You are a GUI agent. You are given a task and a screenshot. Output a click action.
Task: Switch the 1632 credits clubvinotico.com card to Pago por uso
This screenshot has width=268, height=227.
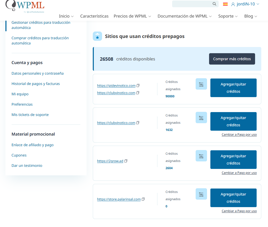239,135
